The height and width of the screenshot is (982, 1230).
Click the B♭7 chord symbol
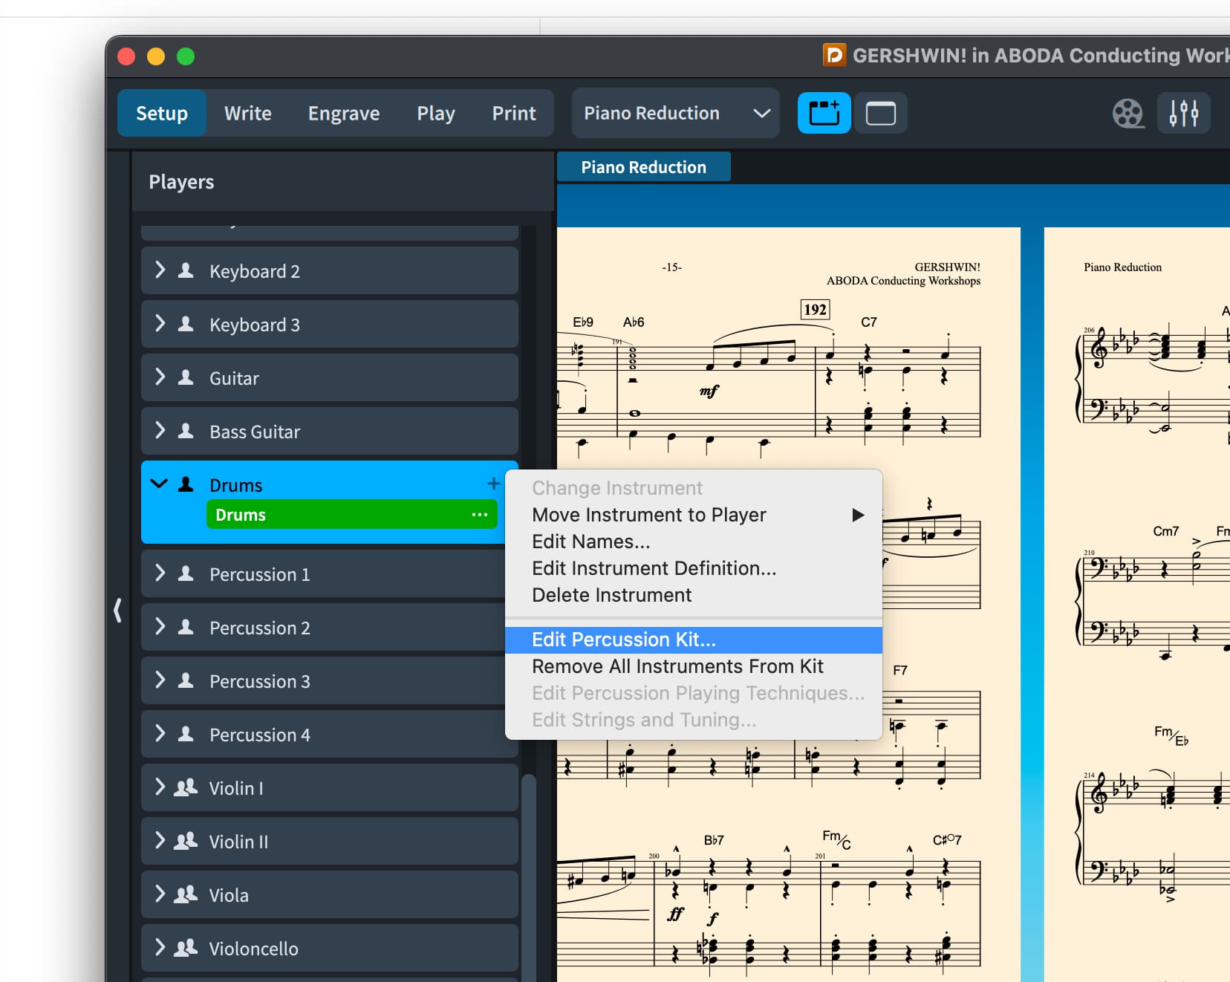pos(714,840)
